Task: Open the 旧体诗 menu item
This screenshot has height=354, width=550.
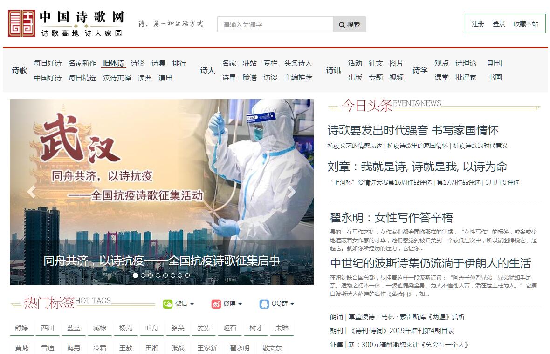Action: 113,63
